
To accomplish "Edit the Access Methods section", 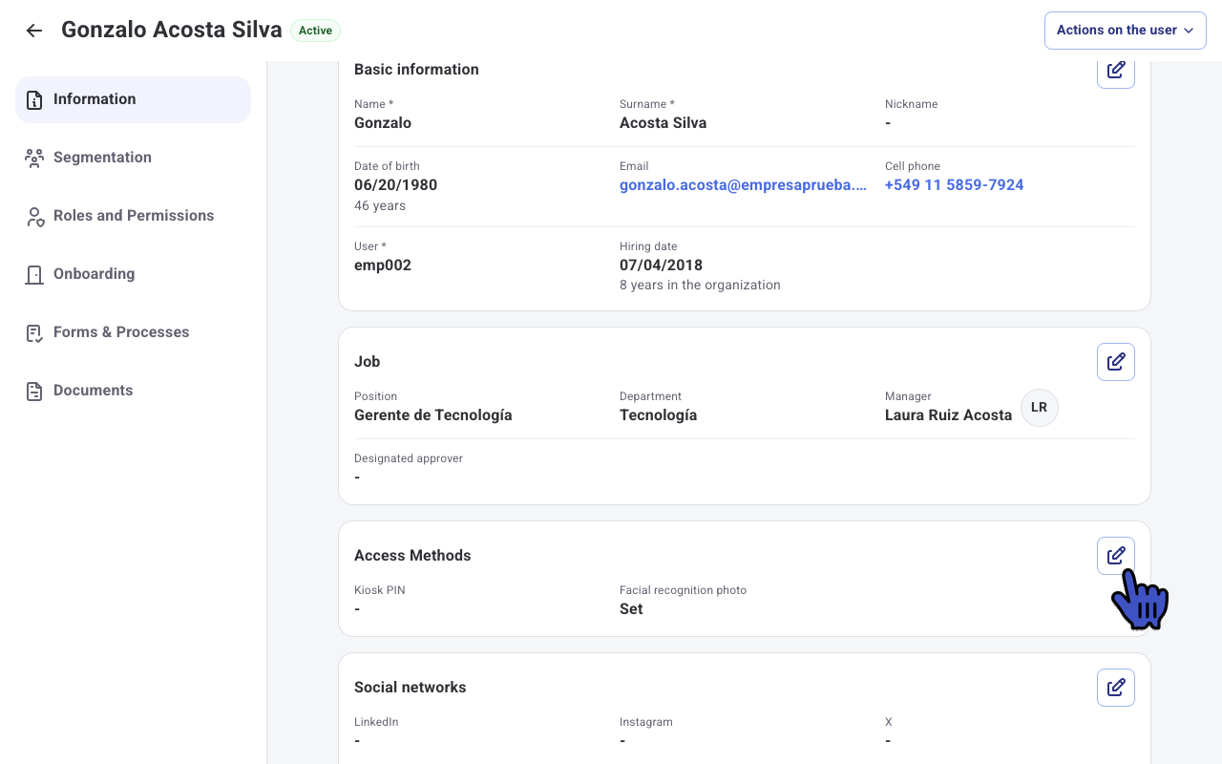I will tap(1116, 556).
